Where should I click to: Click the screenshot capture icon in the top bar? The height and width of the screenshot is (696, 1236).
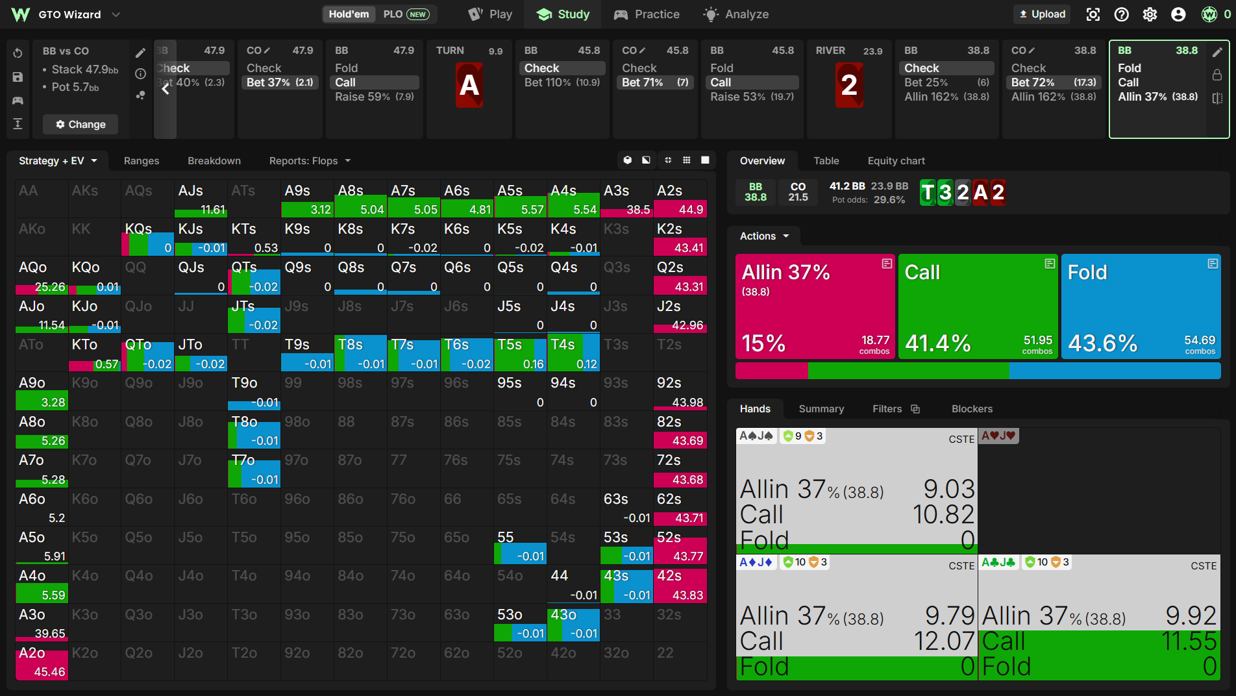coord(1093,14)
